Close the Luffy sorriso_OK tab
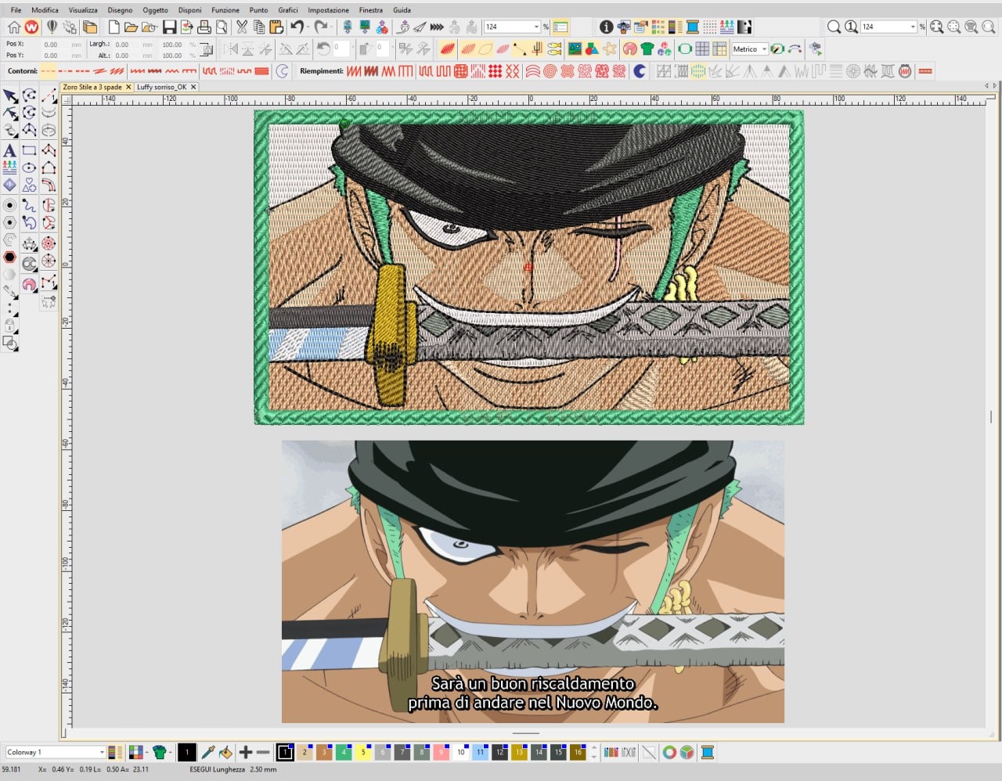Viewport: 1002px width, 781px height. [193, 87]
